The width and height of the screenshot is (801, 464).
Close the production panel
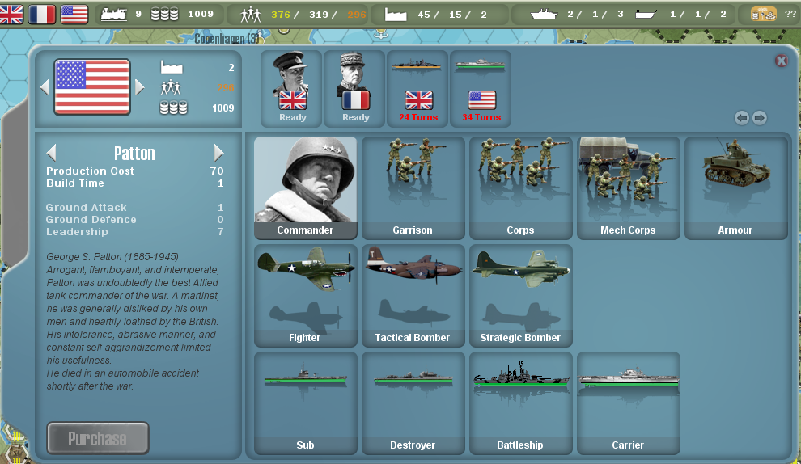click(781, 61)
